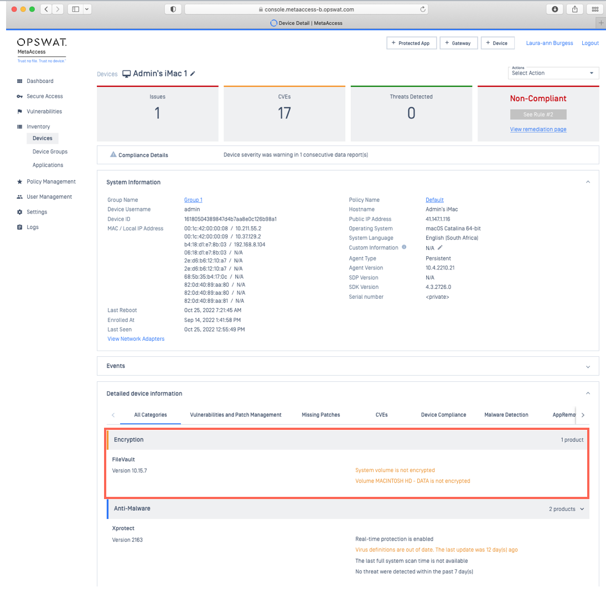The image size is (606, 597).
Task: Edit the device name with the pencil icon
Action: point(193,74)
